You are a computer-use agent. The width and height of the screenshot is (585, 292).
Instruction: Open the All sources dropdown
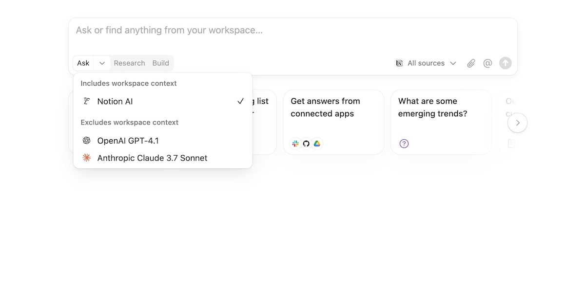pos(426,63)
